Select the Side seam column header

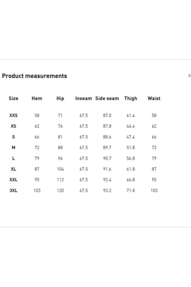pos(107,98)
